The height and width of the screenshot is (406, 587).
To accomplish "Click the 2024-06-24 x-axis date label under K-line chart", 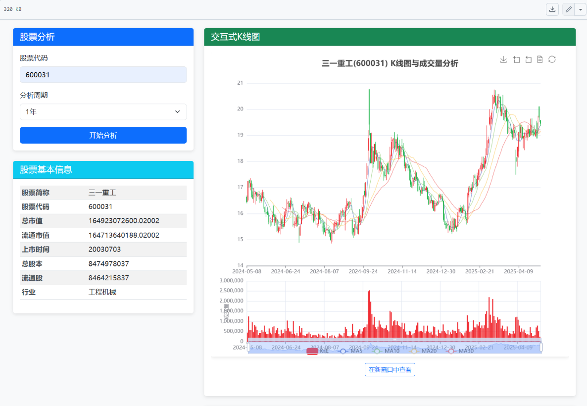I will (x=286, y=271).
